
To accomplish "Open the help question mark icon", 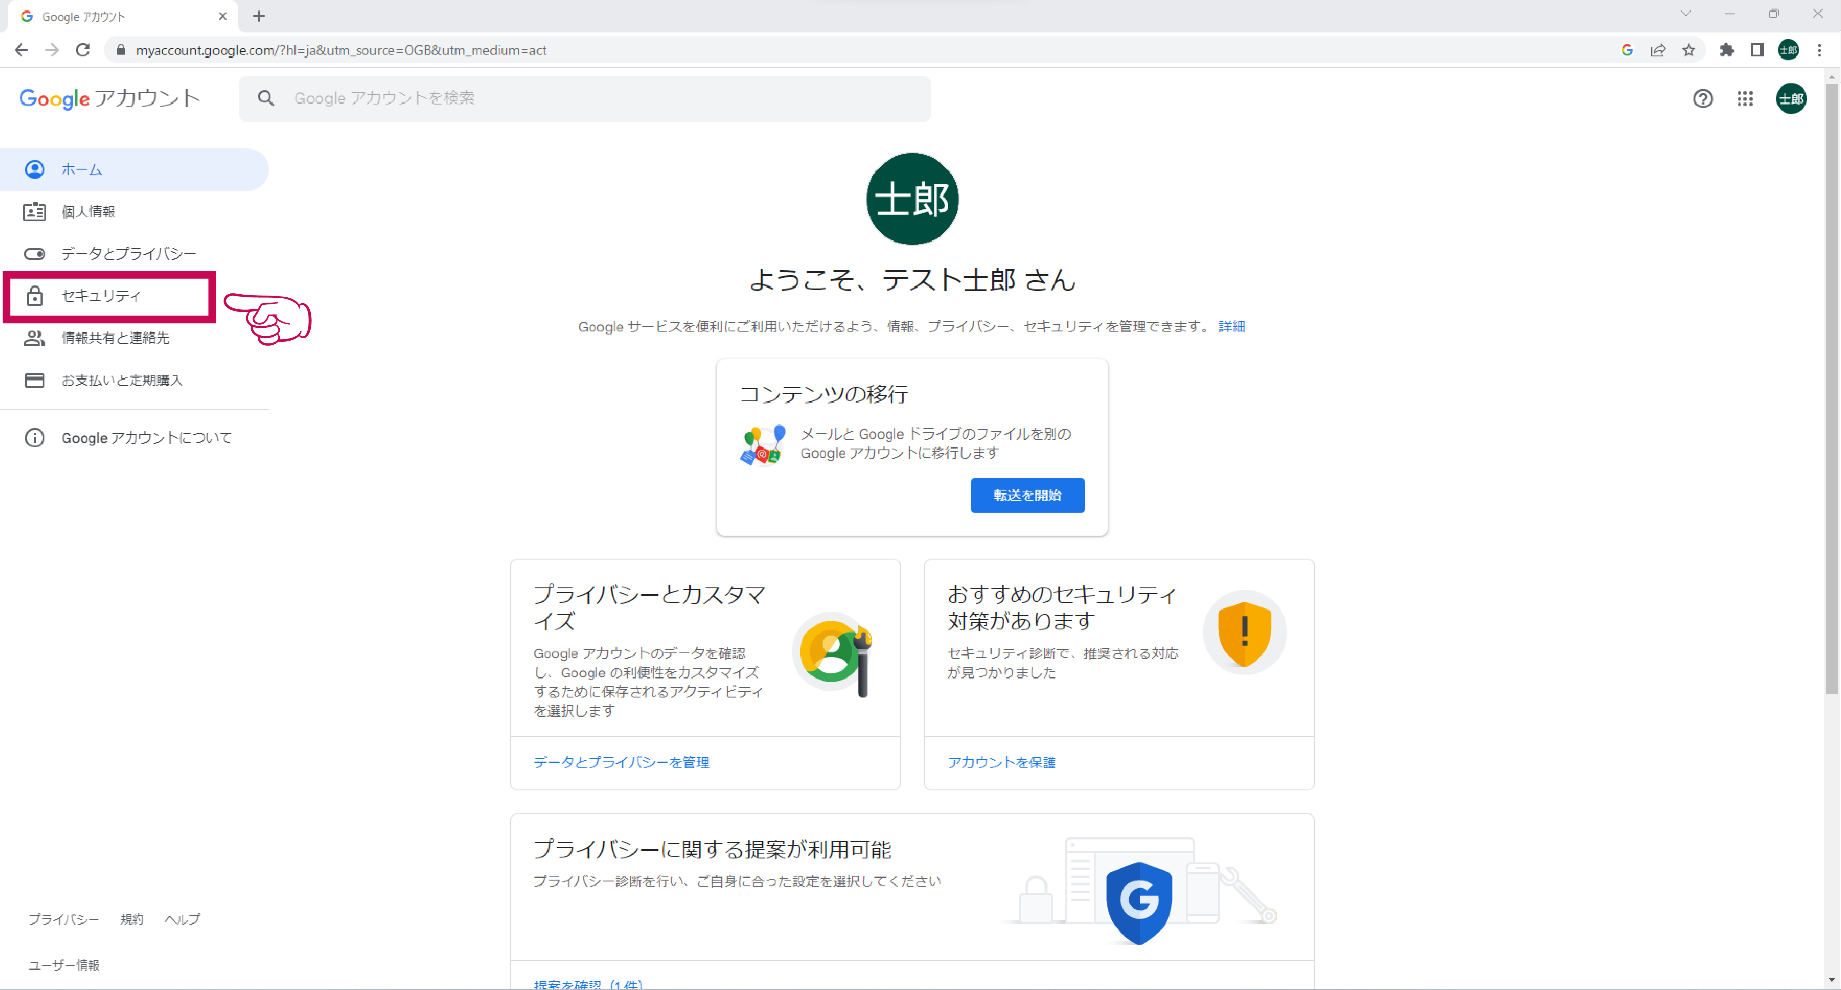I will [x=1702, y=99].
